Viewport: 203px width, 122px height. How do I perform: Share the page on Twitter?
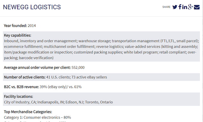coord(175,7)
